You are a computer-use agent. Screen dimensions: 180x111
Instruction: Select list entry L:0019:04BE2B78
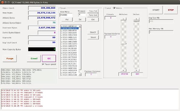click(70, 46)
